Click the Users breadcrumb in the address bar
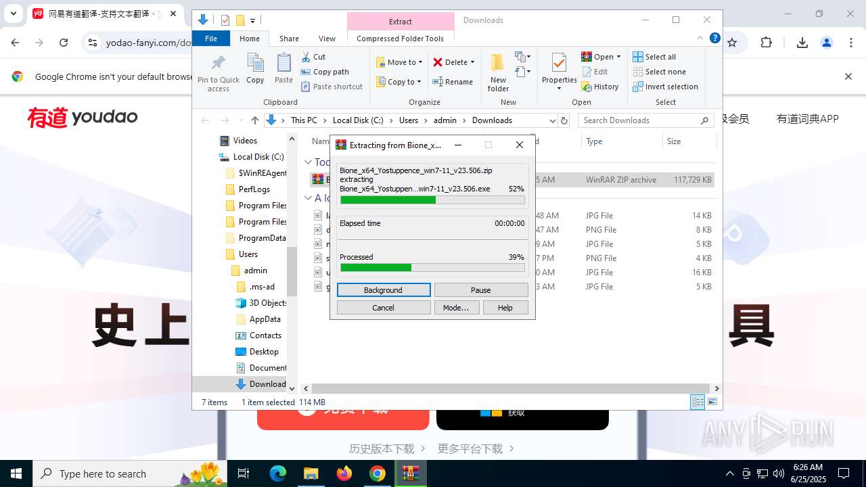The height and width of the screenshot is (487, 866). coord(409,120)
